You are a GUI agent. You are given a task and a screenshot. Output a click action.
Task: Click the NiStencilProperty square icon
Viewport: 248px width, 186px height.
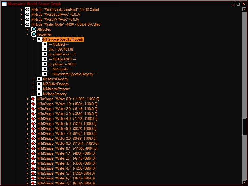39,79
